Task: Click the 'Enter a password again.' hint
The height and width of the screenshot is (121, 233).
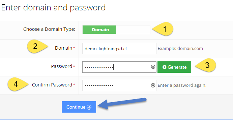Action: (x=182, y=85)
